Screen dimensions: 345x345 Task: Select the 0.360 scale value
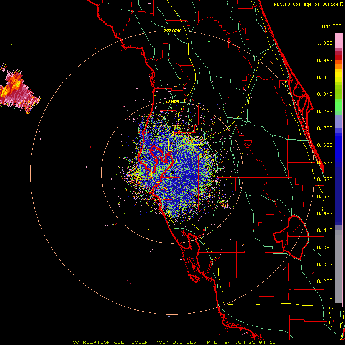[325, 248]
